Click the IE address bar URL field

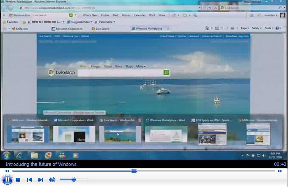pyautogui.click(x=108, y=8)
